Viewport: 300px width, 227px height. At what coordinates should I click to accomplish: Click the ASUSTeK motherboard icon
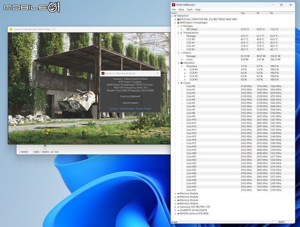178,19
